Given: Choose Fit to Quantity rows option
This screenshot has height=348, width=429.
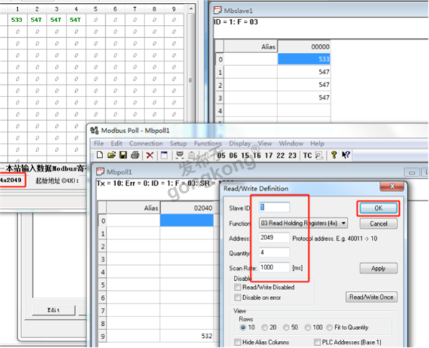Looking at the screenshot, I should pos(329,327).
